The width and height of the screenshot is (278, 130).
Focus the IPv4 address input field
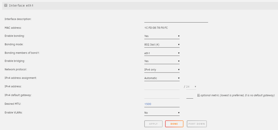tap(162, 87)
